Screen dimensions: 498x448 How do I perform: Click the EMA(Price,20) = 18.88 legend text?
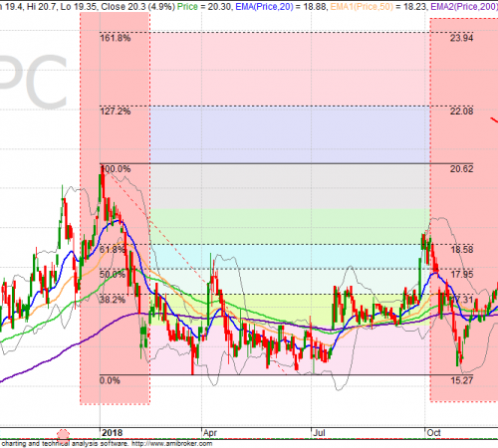coord(281,7)
